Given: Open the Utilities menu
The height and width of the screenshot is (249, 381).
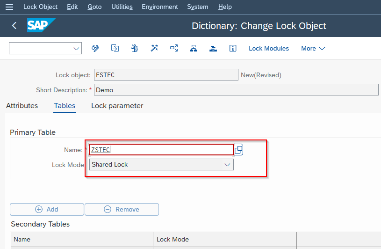Looking at the screenshot, I should click(x=122, y=7).
